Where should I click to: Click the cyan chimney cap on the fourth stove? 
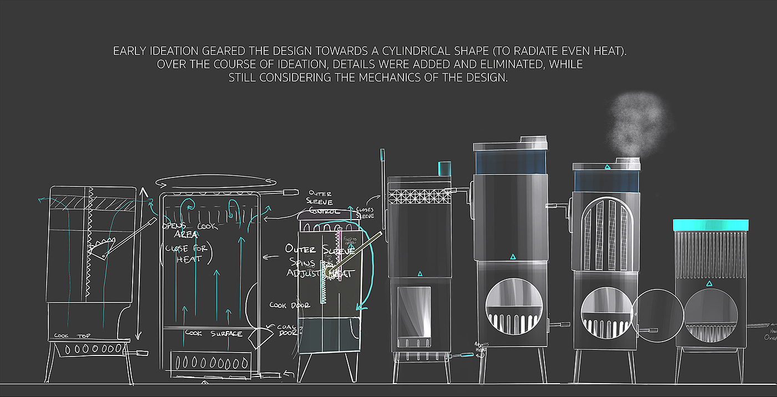coord(444,168)
